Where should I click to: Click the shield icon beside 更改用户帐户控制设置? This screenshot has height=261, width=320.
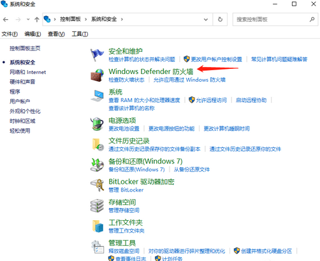pyautogui.click(x=187, y=59)
